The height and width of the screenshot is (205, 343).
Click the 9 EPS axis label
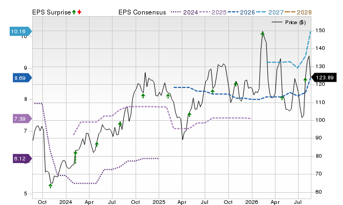click(26, 68)
